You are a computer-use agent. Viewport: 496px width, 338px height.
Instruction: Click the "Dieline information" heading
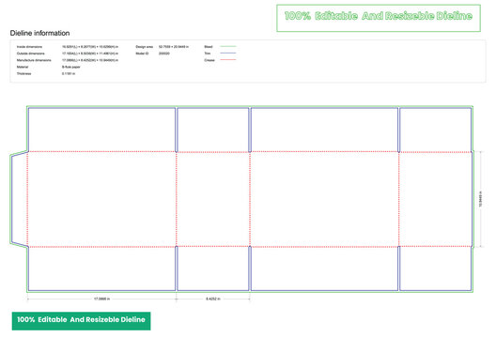coord(39,33)
